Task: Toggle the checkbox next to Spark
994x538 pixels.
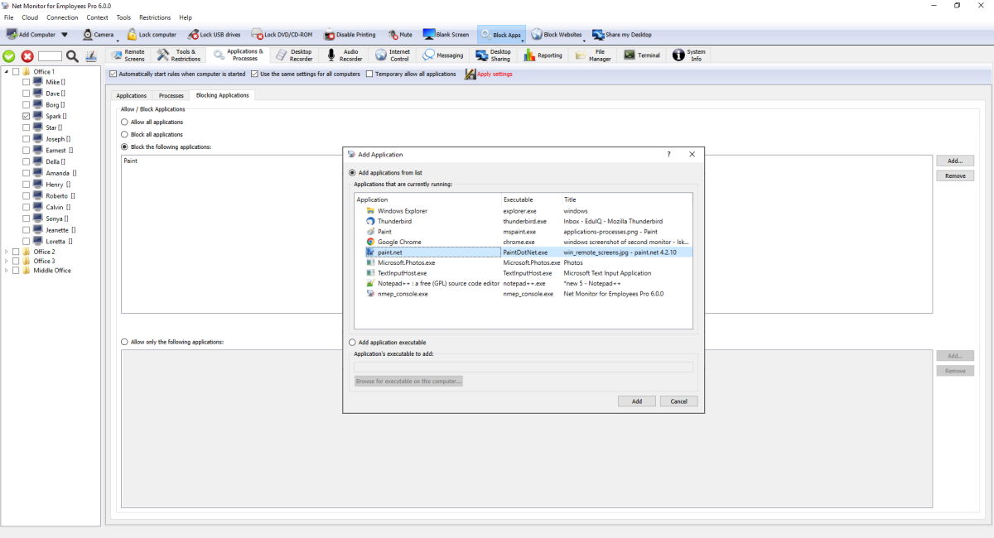Action: click(27, 117)
